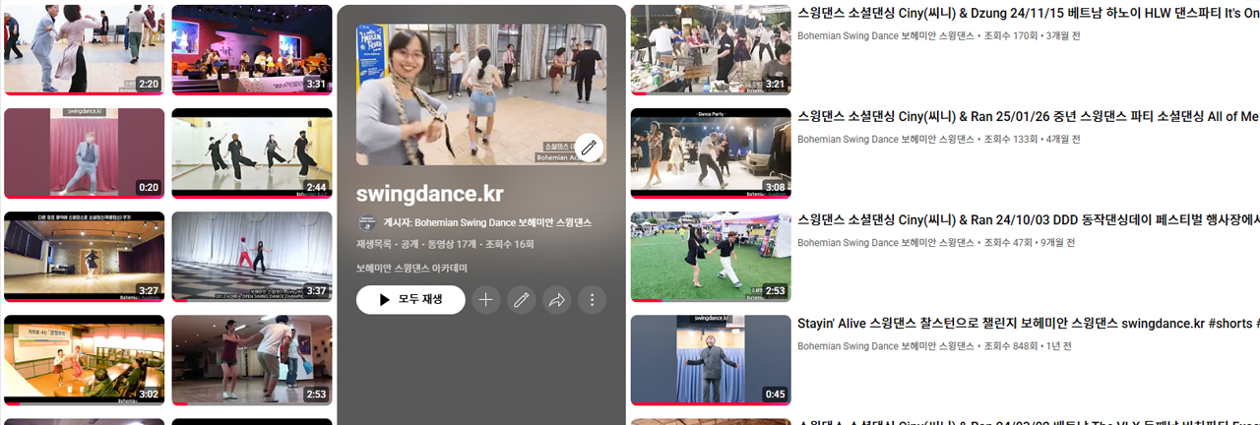Click the 조회수 848회 • 1년 전 text
Viewport: 1260px width, 425px height.
coord(1028,346)
